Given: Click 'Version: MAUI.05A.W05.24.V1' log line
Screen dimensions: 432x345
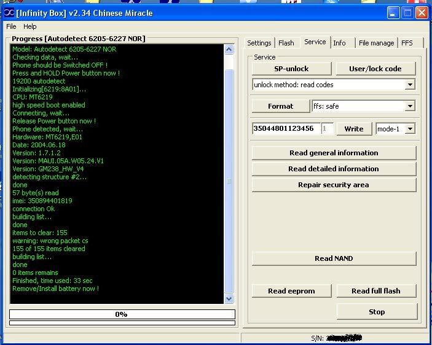Looking at the screenshot, I should click(x=58, y=161).
